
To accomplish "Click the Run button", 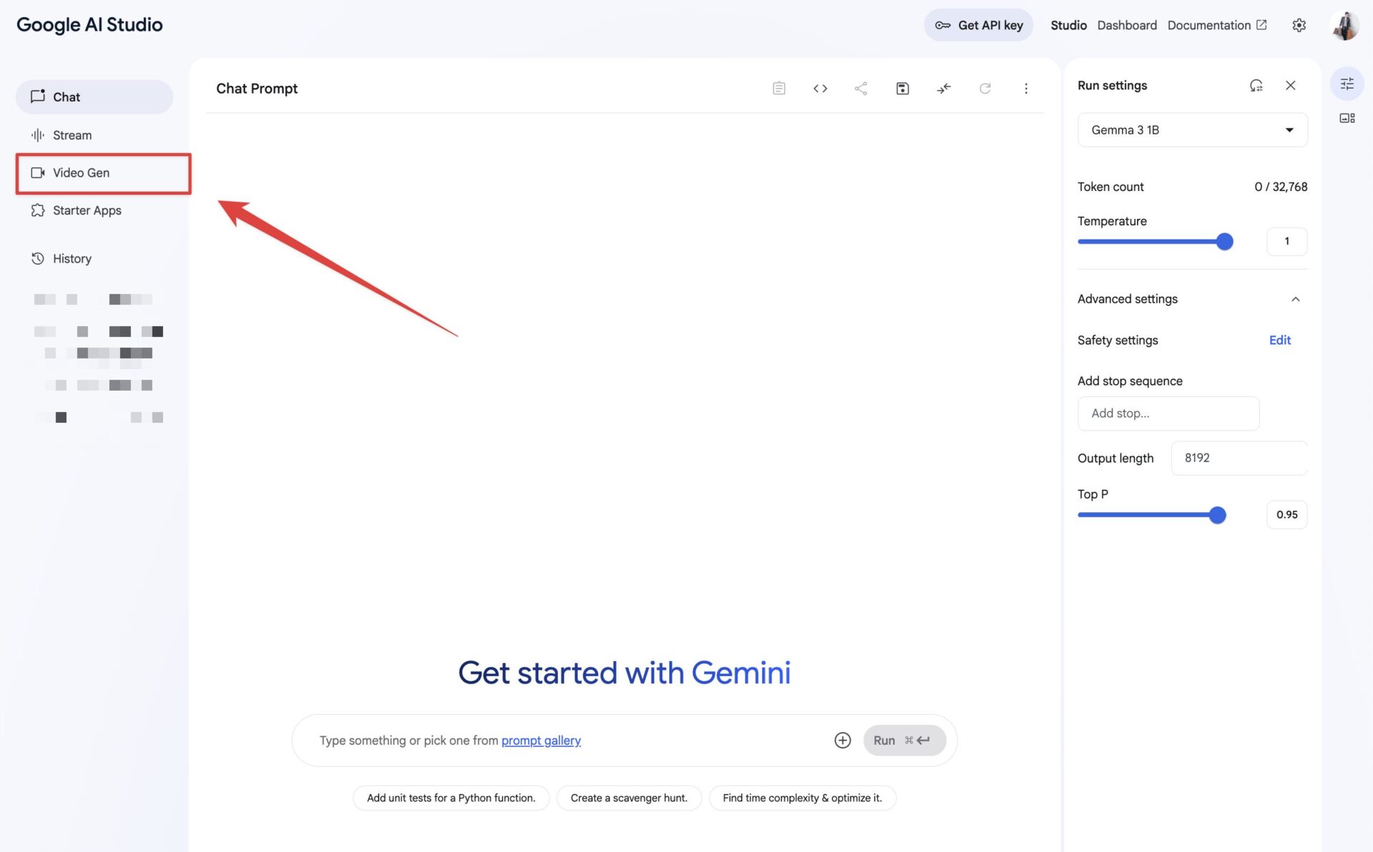I will (904, 740).
